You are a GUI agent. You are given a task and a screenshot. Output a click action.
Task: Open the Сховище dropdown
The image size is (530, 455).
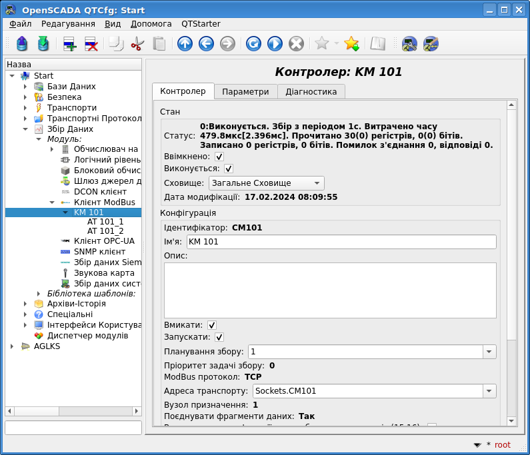(266, 183)
